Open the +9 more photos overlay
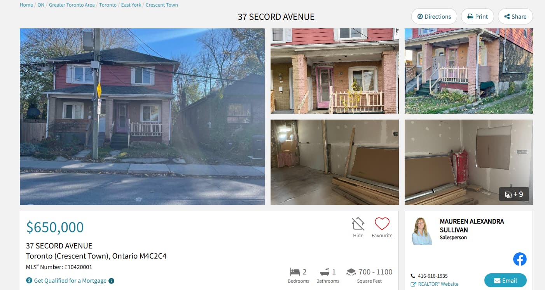Screen dimensions: 545x290 (x=514, y=194)
